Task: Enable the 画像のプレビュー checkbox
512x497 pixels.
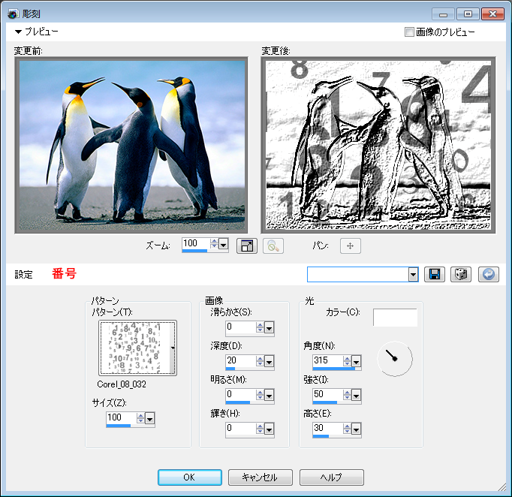Action: click(409, 32)
